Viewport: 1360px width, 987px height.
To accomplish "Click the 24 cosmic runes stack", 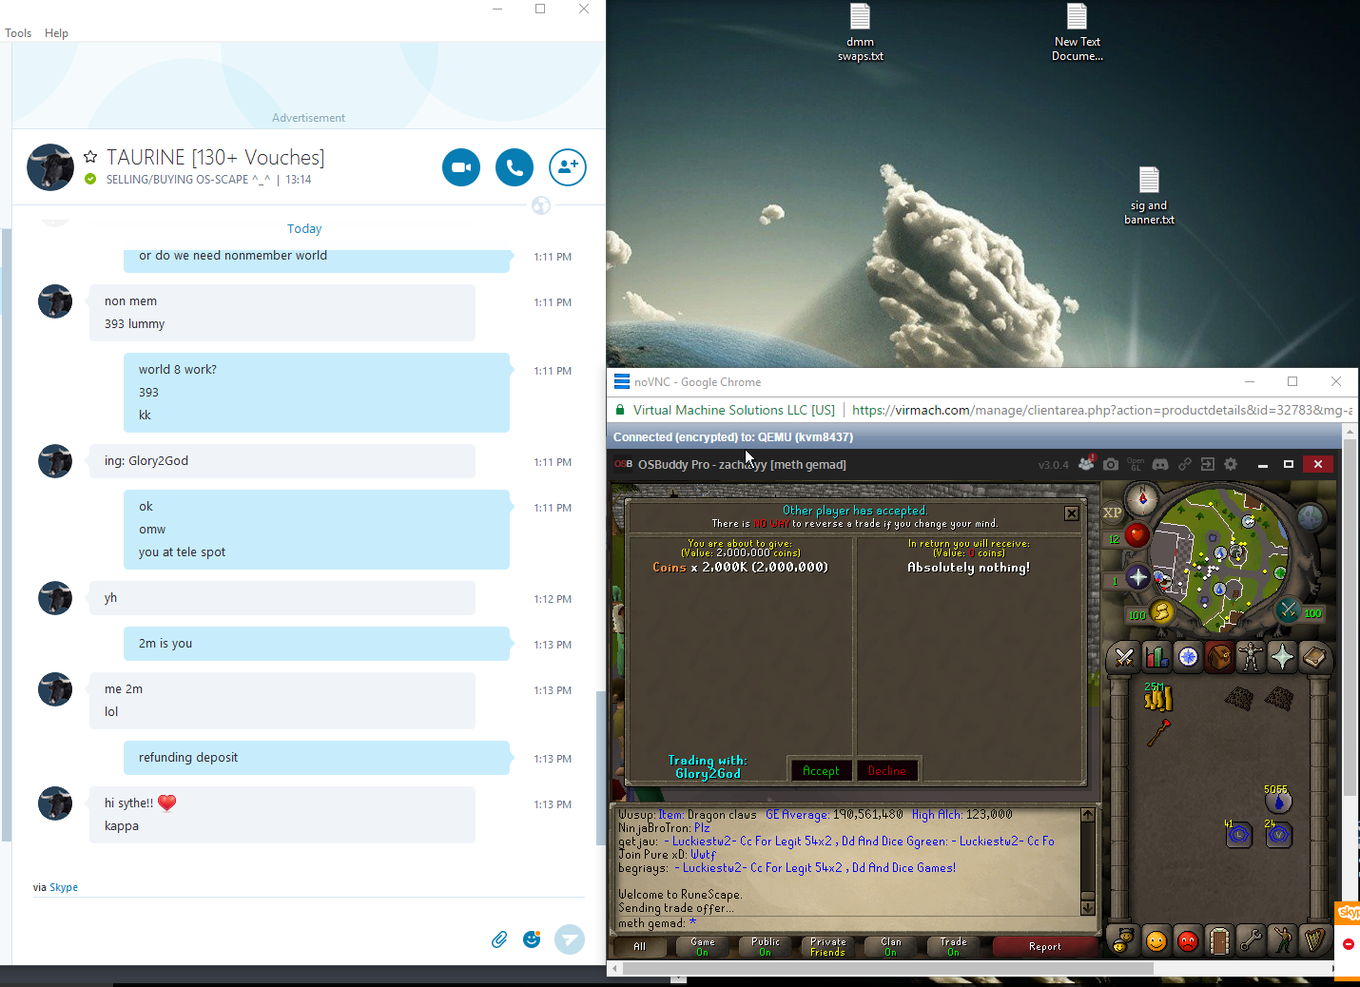I will pyautogui.click(x=1278, y=834).
